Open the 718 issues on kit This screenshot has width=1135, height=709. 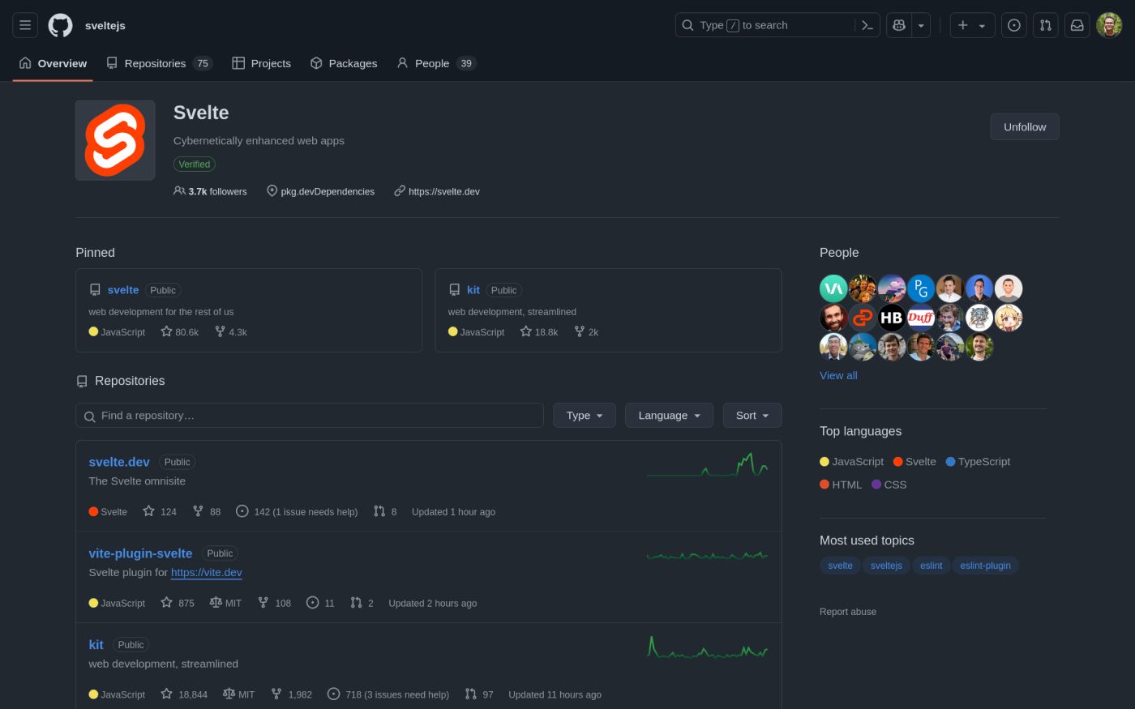[x=388, y=694]
